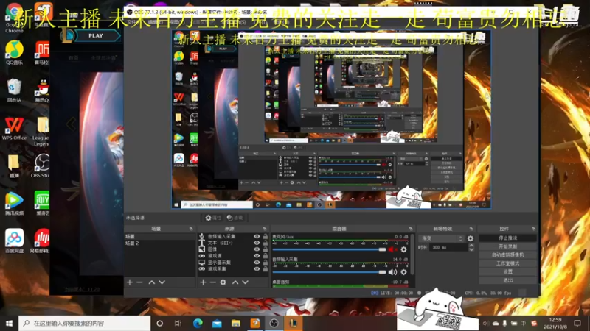Toggle visibility of 文本 (GDI+) source
Viewport: 590px width, 331px height.
click(257, 243)
